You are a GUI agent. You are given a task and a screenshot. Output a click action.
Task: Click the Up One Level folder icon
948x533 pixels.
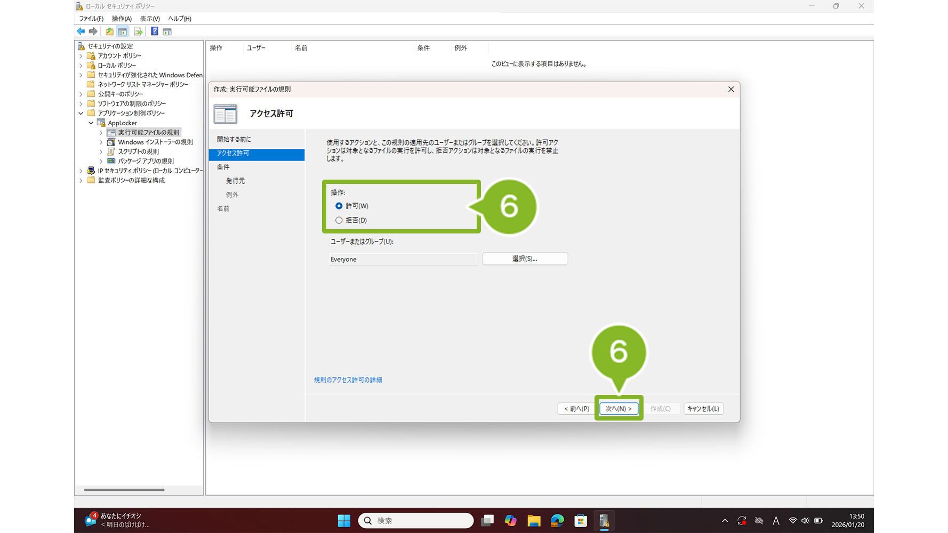pyautogui.click(x=109, y=31)
